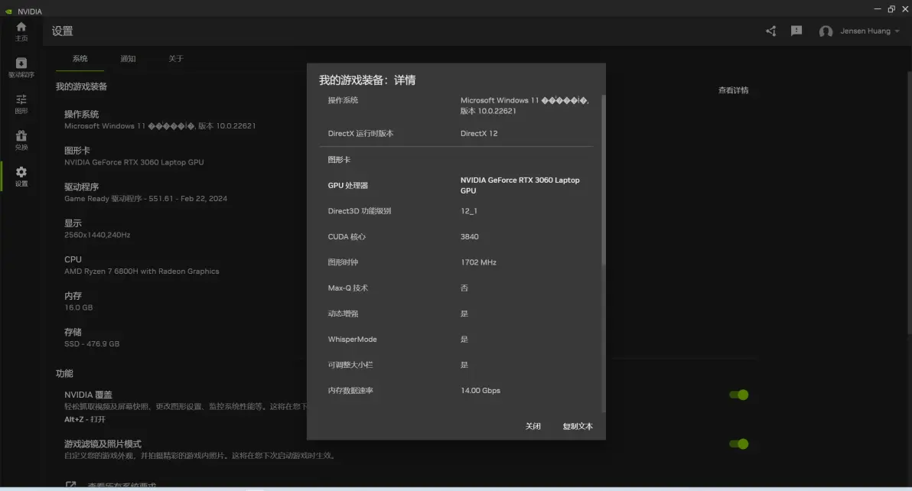The height and width of the screenshot is (491, 912).
Task: Click the 动态增强 label
Action: [x=343, y=314]
